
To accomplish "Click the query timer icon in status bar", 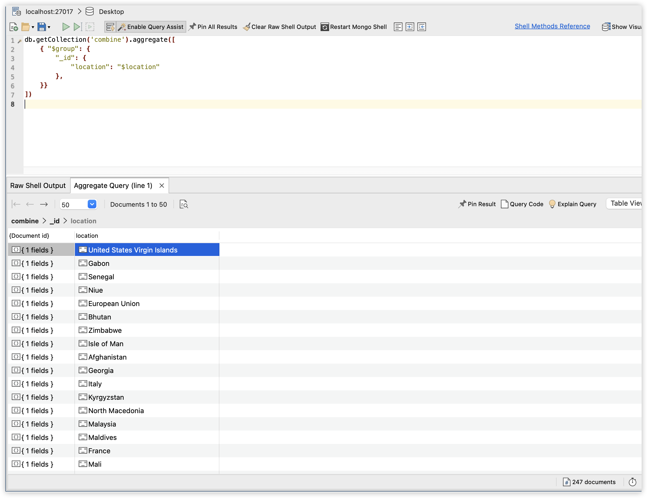I will [632, 482].
